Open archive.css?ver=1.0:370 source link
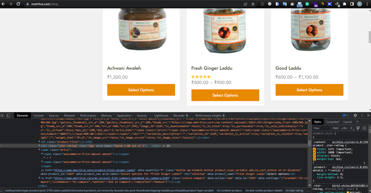Screen dimensions: 371x193 click(350, 142)
